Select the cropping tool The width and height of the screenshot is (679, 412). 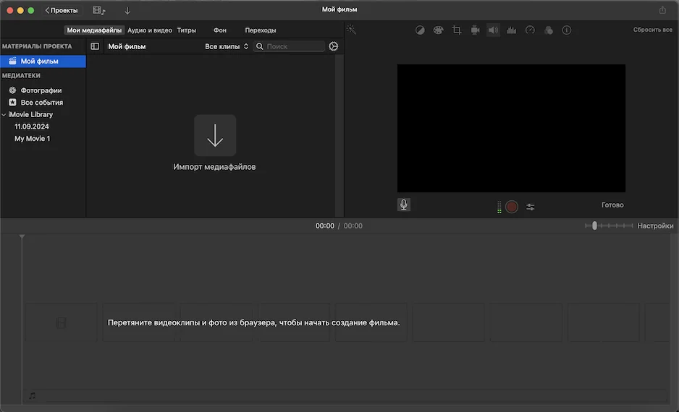[x=457, y=30]
